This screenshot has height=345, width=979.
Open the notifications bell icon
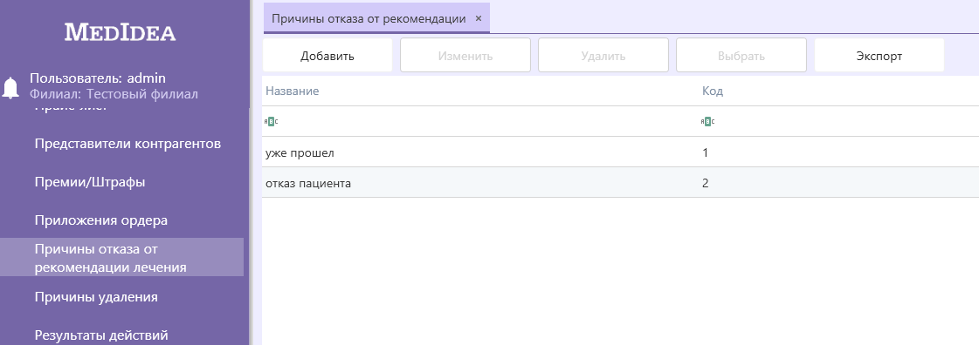click(x=11, y=88)
